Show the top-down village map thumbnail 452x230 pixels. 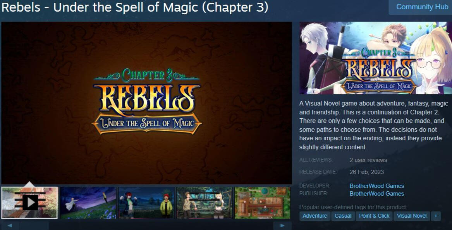[263, 203]
